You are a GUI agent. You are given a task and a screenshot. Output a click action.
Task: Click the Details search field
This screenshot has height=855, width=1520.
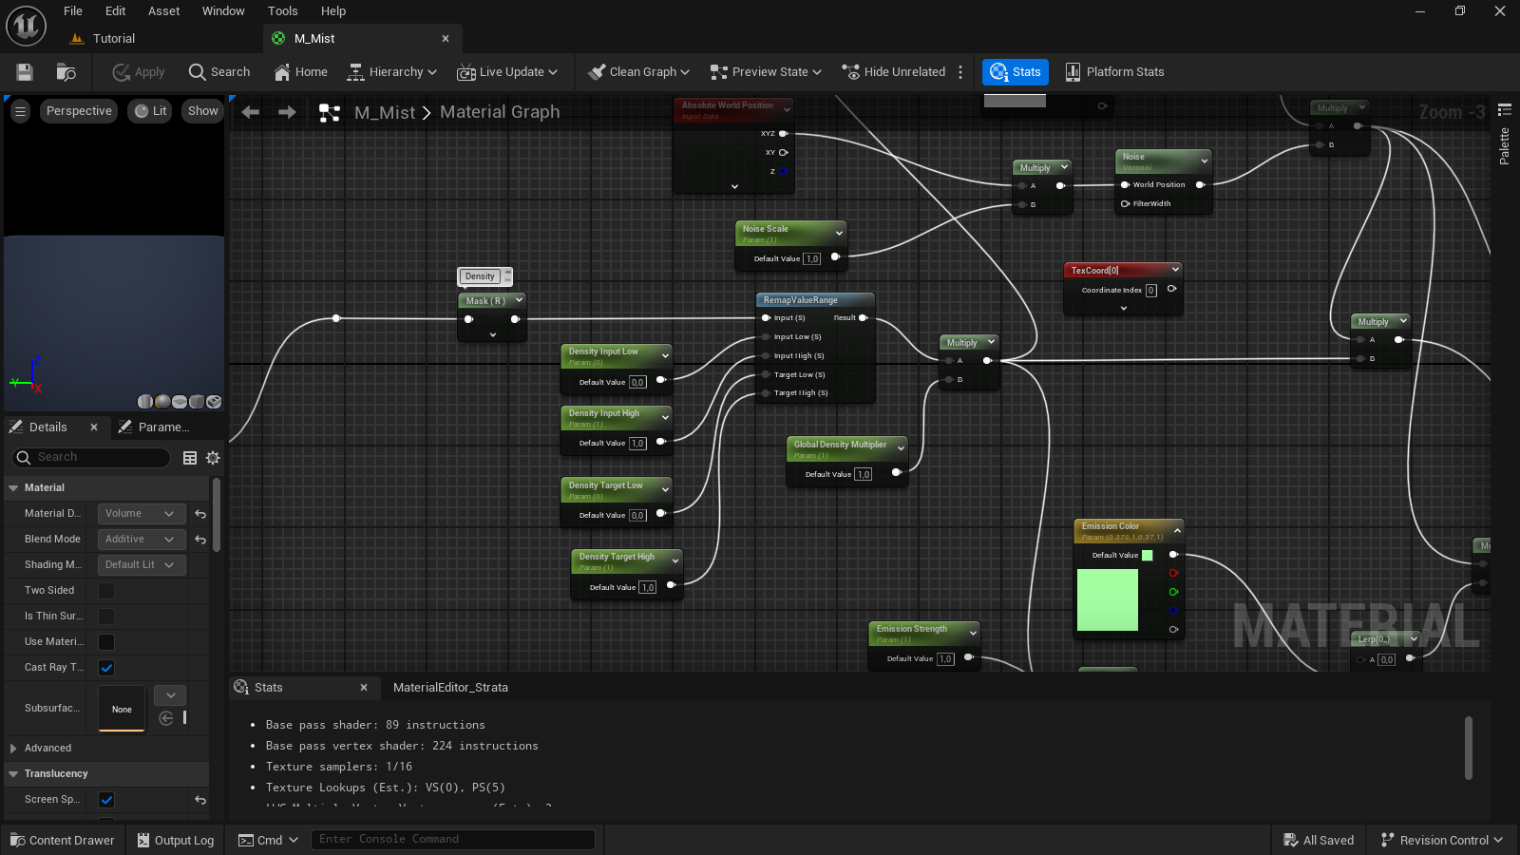(x=91, y=458)
